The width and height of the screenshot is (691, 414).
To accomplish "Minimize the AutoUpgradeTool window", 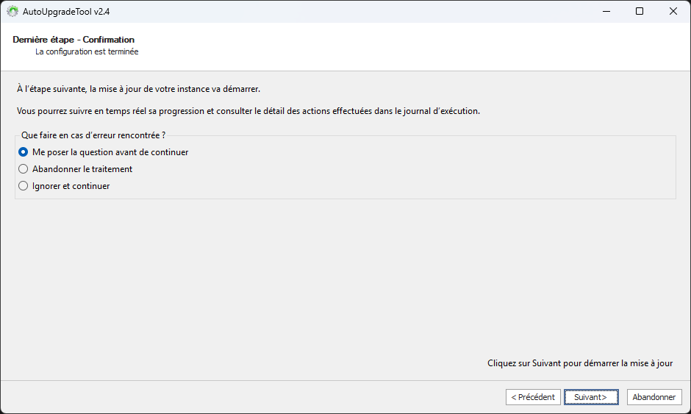I will point(606,11).
